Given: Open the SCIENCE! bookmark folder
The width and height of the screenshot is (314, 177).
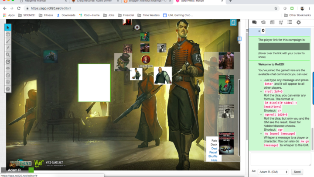Looking at the screenshot, I should (27, 15).
